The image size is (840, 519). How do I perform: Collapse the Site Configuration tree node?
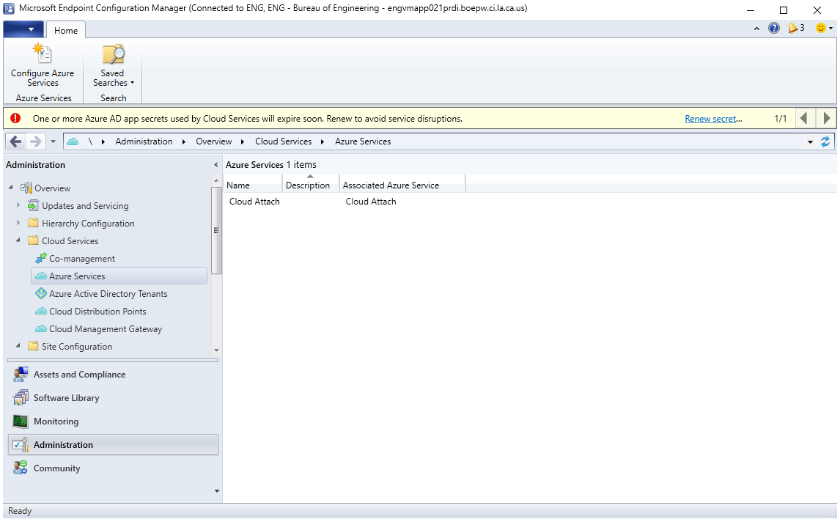pyautogui.click(x=18, y=345)
